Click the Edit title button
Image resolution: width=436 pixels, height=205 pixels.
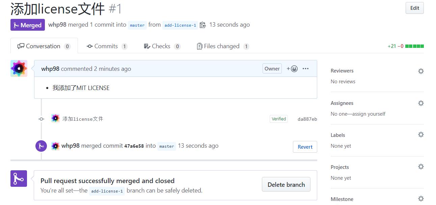pyautogui.click(x=414, y=8)
